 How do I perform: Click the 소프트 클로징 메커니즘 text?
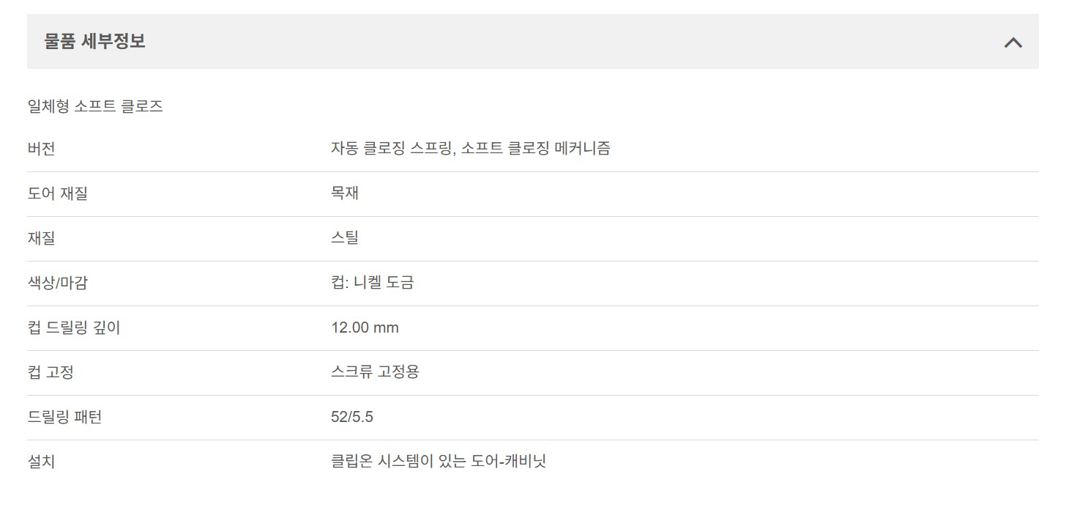tap(537, 149)
